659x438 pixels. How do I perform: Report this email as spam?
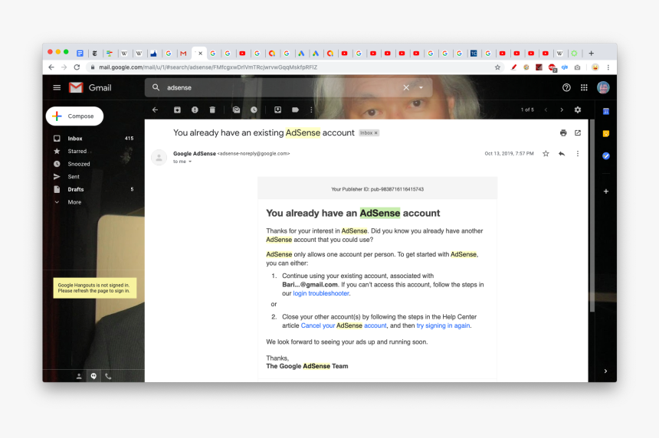click(195, 109)
